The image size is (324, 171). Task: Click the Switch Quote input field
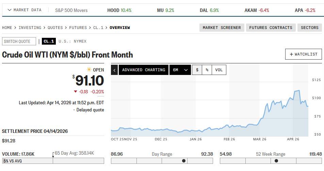19,41
